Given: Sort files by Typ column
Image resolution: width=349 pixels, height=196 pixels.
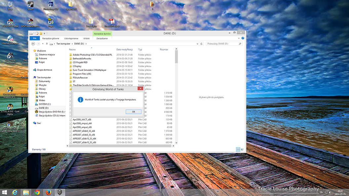Looking at the screenshot, I should (x=140, y=49).
